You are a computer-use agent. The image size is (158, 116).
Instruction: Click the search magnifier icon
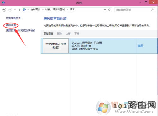click(152, 10)
